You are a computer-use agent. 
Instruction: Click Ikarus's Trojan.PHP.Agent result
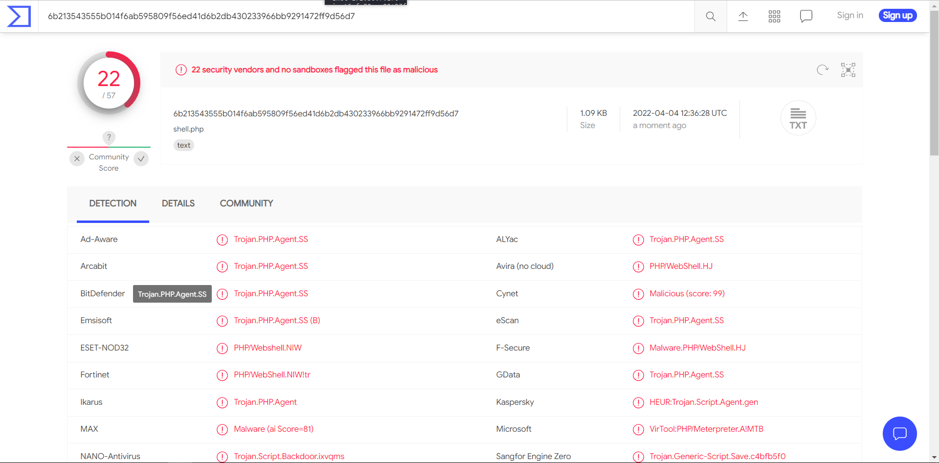tap(265, 402)
